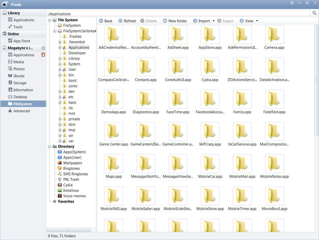Open the Installous directory entry
The height and width of the screenshot is (240, 319).
(68, 190)
